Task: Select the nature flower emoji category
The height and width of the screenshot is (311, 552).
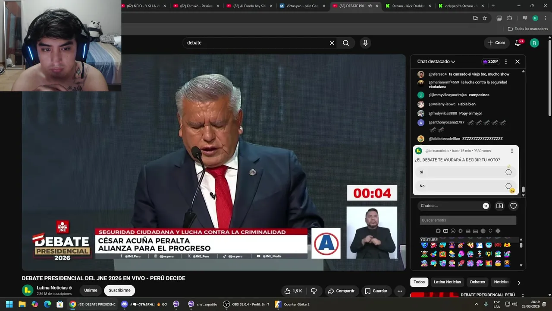Action: [461, 231]
